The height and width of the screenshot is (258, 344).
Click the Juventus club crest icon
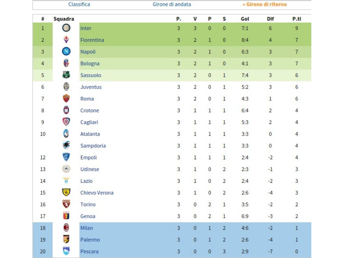point(66,87)
